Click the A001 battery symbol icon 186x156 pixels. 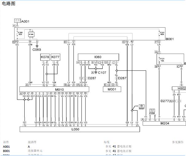click(x=18, y=21)
